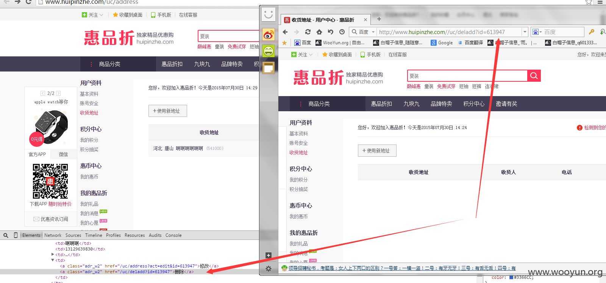Open green smiley sidebar icon

coord(269,51)
